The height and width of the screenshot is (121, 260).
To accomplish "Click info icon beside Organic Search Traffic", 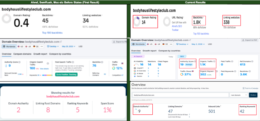I will (48, 63).
